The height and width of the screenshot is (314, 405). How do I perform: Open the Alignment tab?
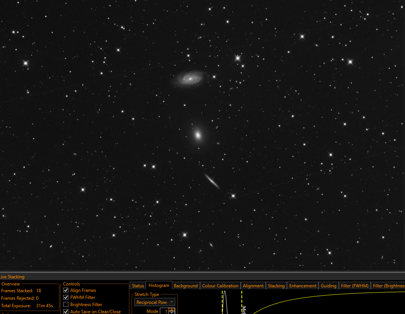pos(253,285)
